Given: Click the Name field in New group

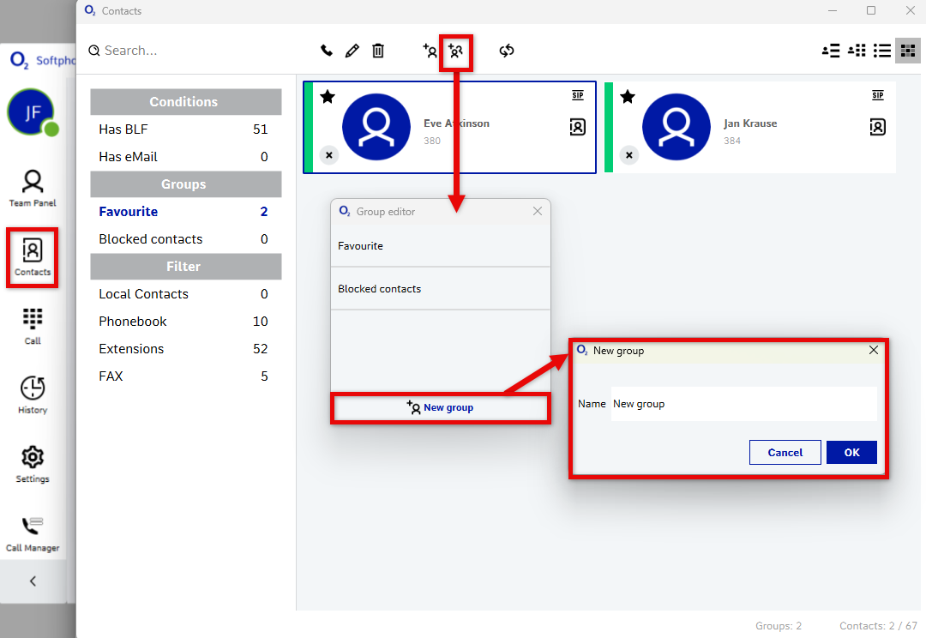Looking at the screenshot, I should (743, 404).
